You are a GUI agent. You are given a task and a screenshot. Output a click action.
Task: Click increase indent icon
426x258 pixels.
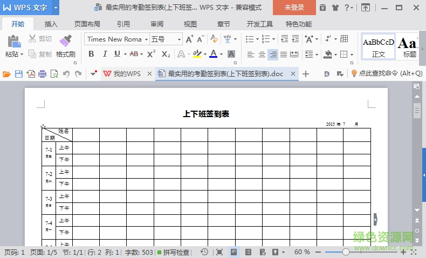click(x=296, y=39)
